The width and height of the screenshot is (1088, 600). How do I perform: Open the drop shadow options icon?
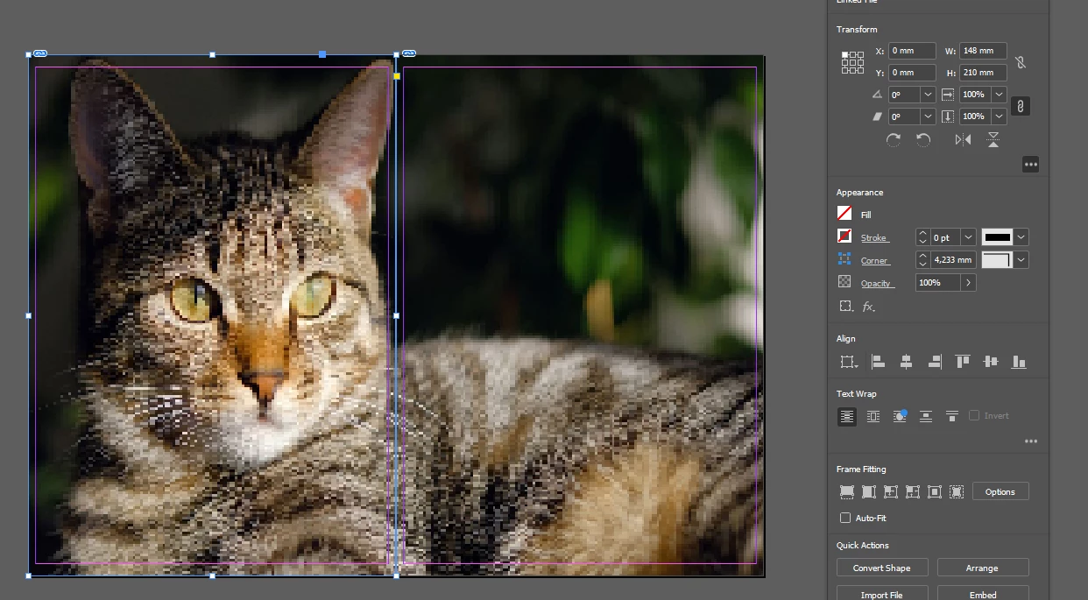click(845, 307)
